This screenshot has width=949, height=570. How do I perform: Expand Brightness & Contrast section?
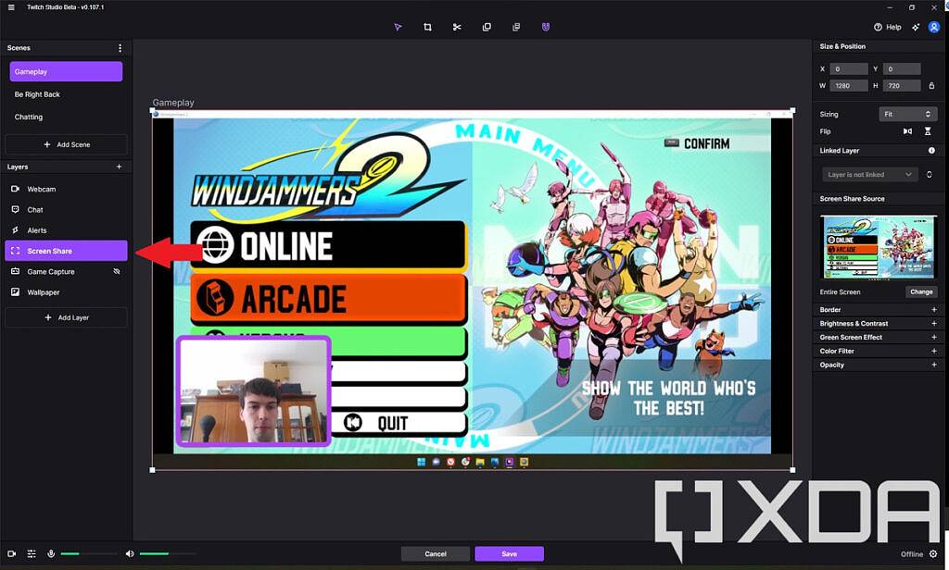[x=934, y=323]
